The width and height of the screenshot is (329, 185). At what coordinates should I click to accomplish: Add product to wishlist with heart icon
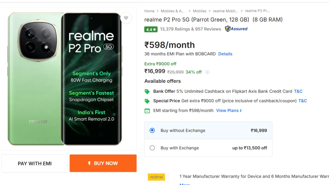click(x=126, y=18)
